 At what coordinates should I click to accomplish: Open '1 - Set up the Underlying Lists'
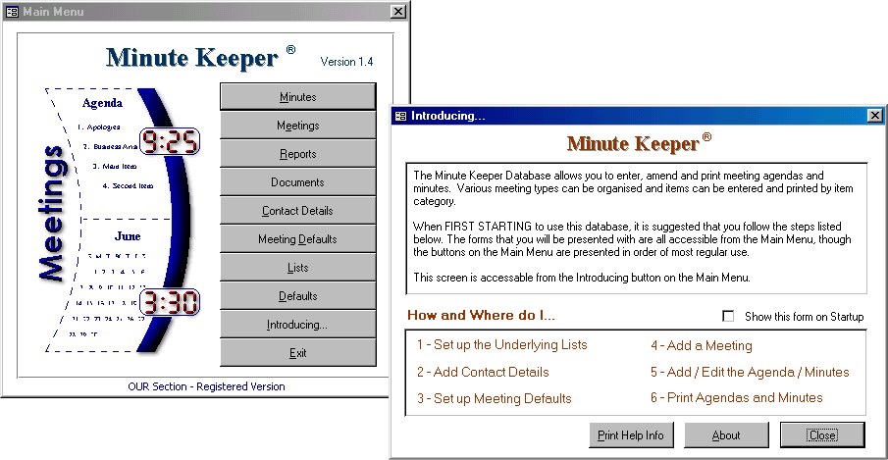click(501, 345)
